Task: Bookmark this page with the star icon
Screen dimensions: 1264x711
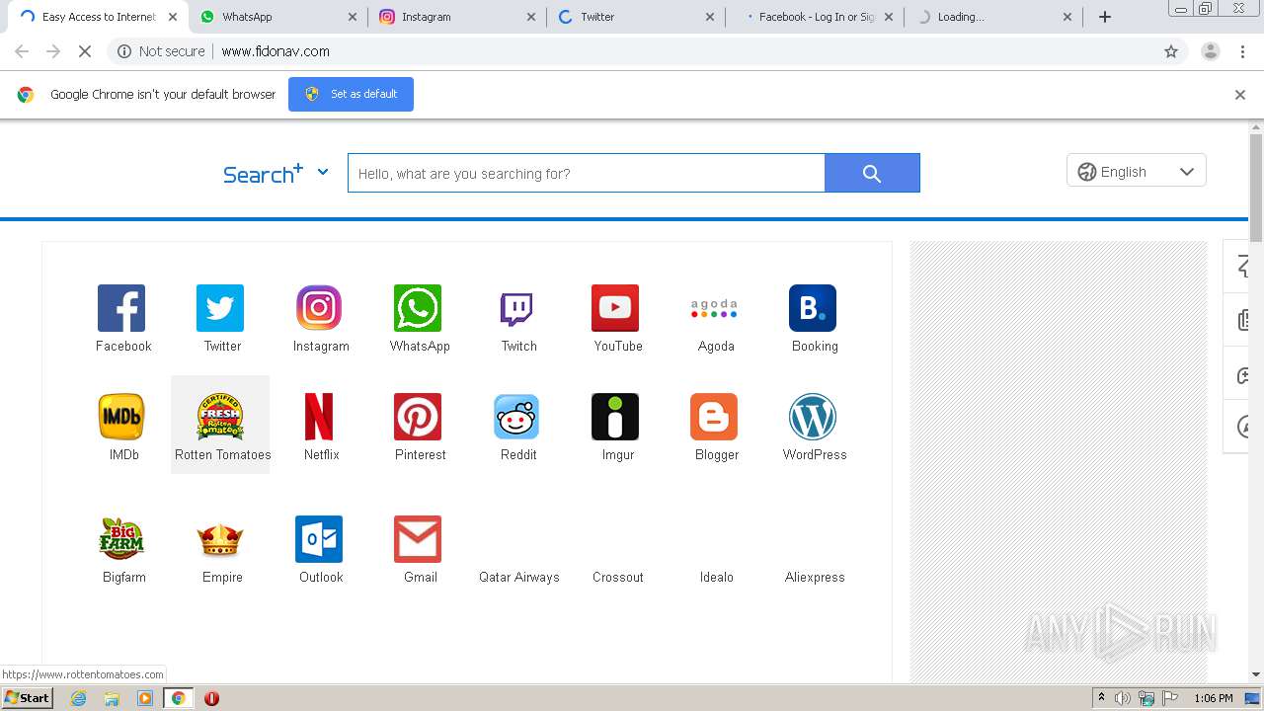Action: [1171, 51]
